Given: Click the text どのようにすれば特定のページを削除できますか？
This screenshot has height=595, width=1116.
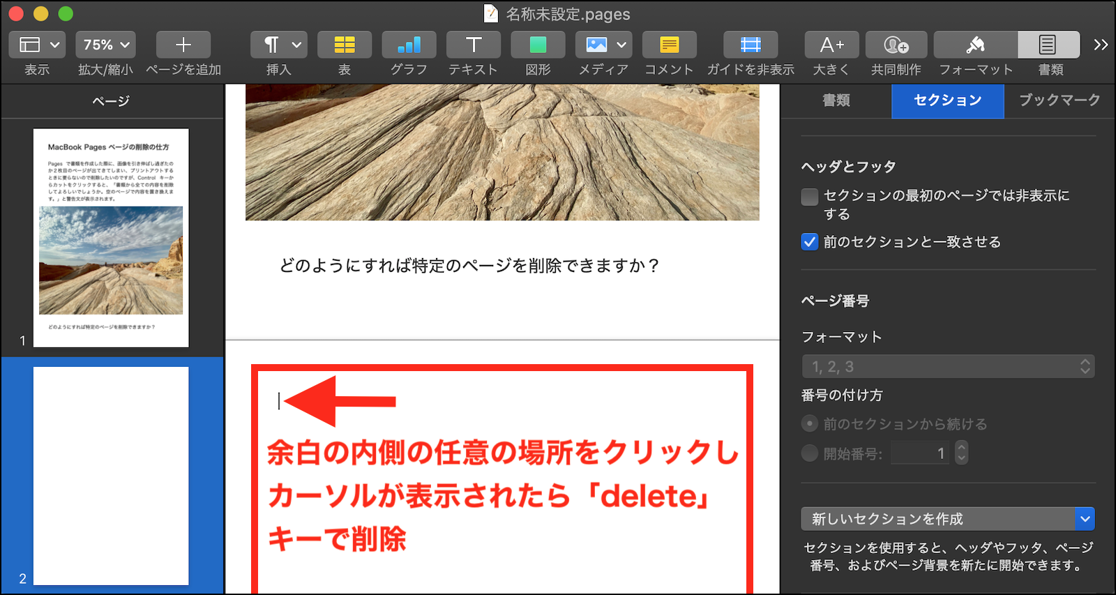Looking at the screenshot, I should [469, 266].
